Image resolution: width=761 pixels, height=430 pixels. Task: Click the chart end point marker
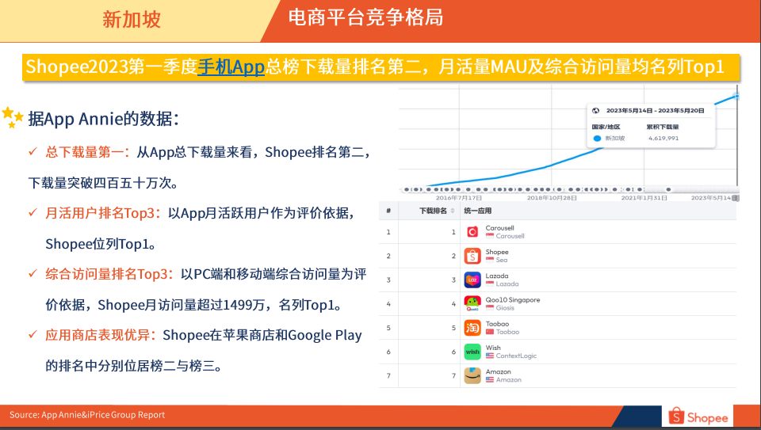click(736, 96)
